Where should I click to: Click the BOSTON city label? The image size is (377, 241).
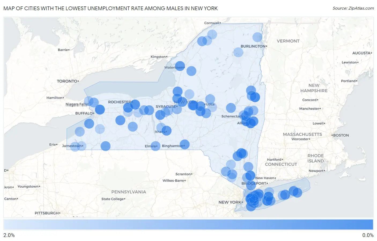[x=341, y=135]
